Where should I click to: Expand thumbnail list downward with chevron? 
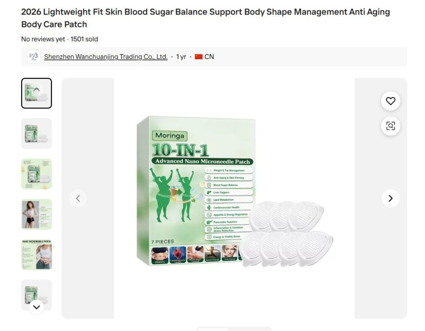pos(37,307)
